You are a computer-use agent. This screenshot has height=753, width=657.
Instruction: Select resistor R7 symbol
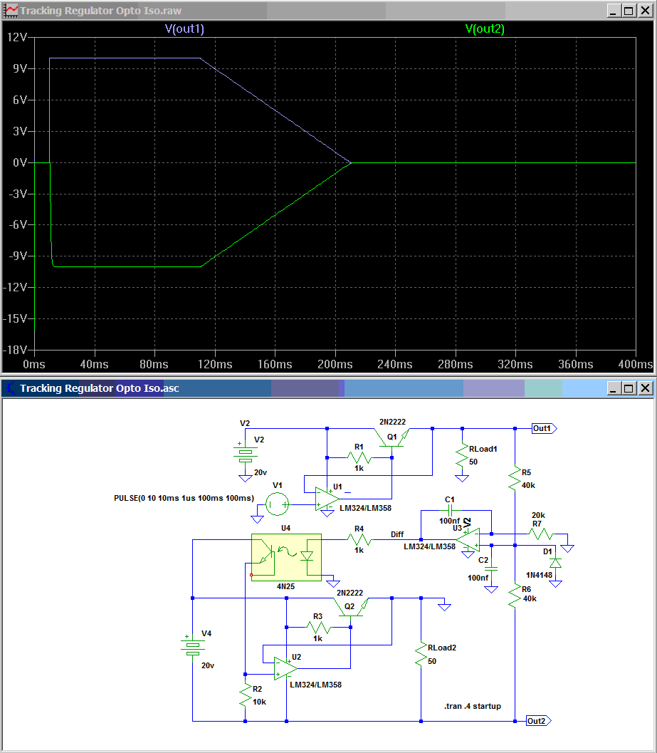(542, 534)
